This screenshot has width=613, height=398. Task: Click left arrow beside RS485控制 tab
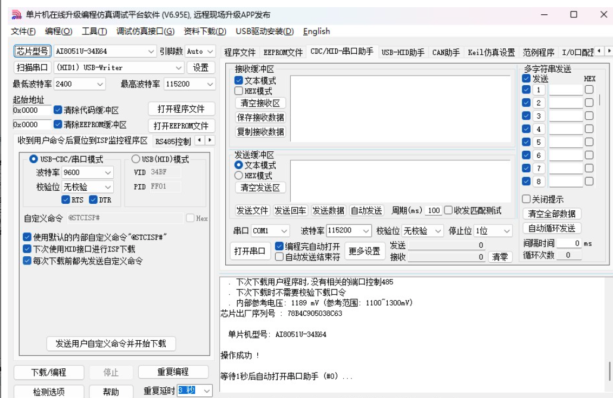[x=200, y=140]
